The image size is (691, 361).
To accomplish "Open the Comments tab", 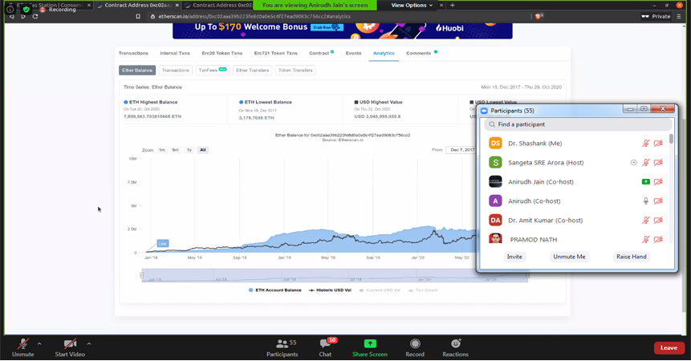I will tap(419, 53).
